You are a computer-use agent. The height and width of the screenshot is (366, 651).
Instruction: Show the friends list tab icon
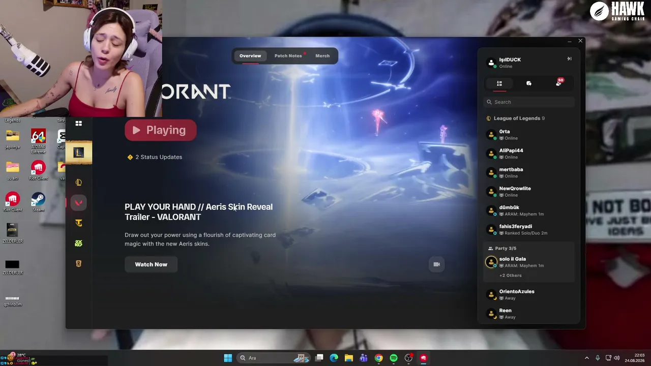point(499,83)
